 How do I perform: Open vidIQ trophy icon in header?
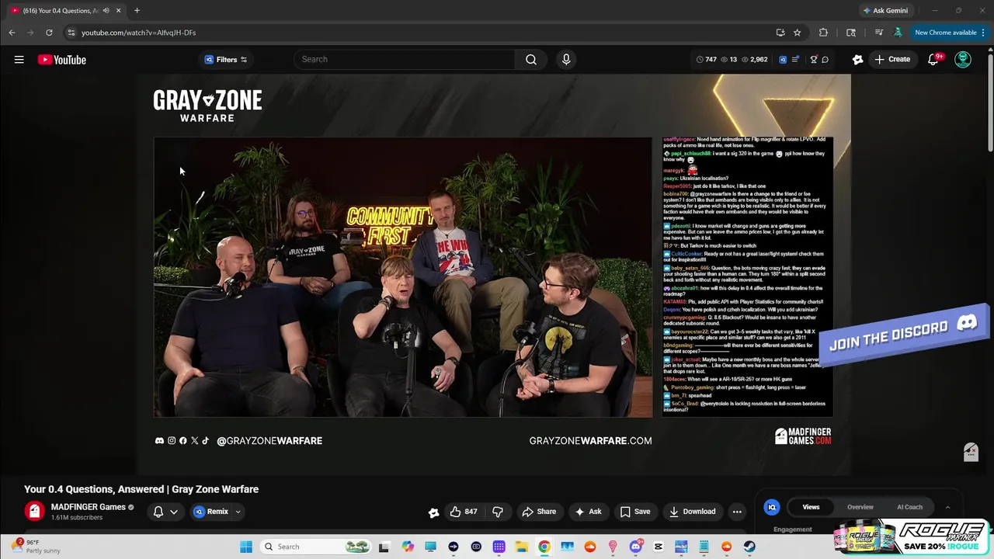pyautogui.click(x=814, y=59)
